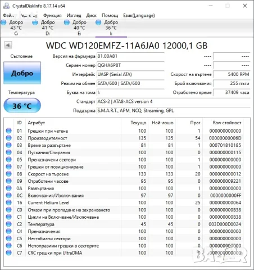Screen dimensions: 254x270
Task: Click the Най-лошо column header
Action: [162, 123]
